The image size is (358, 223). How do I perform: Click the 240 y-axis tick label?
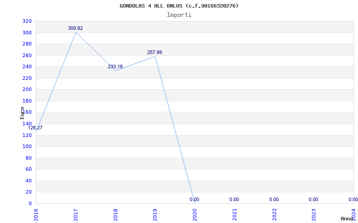[x=27, y=67]
